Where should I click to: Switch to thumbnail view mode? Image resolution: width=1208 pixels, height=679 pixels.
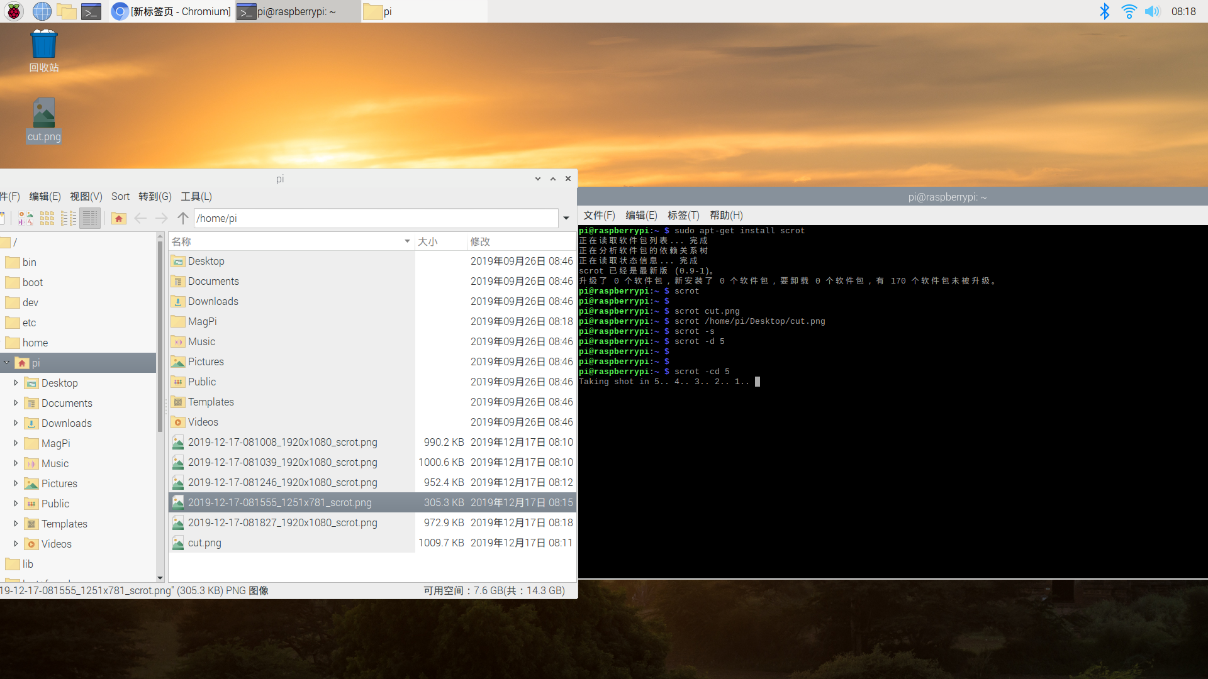coord(26,218)
